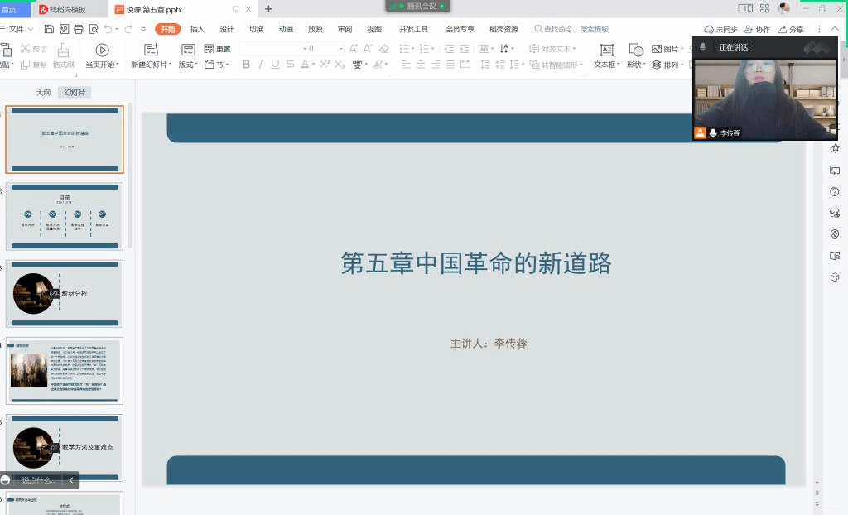
Task: Click the 形状 shapes icon
Action: (x=635, y=50)
